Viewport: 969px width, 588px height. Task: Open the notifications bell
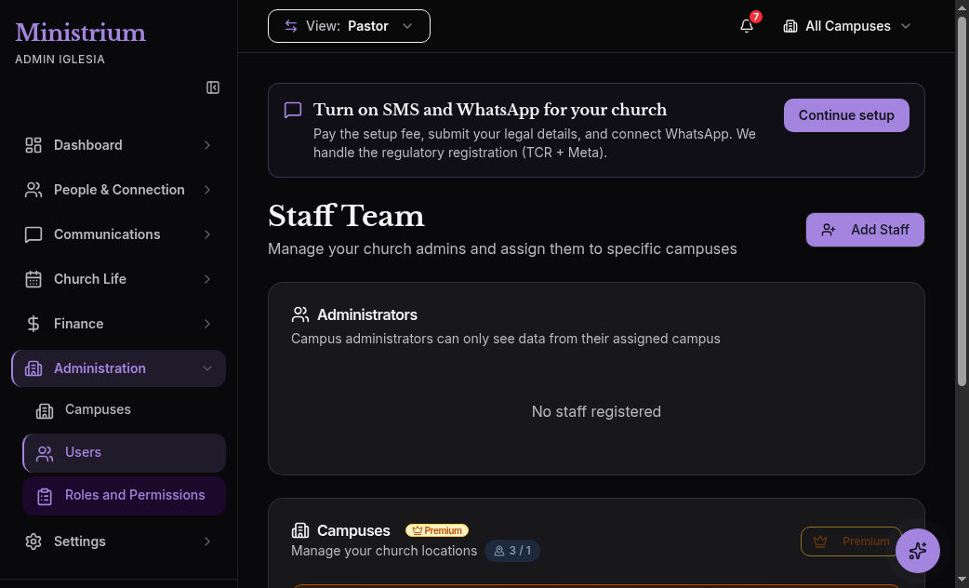pos(747,26)
